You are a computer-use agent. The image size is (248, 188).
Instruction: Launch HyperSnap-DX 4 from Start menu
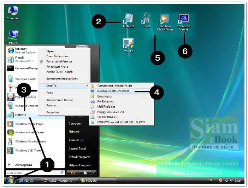pos(22,97)
